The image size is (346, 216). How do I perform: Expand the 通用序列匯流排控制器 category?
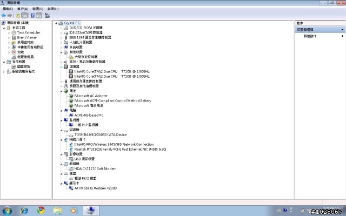pyautogui.click(x=61, y=82)
